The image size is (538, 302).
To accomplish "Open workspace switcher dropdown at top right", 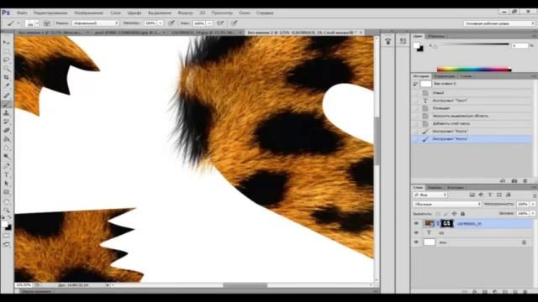I will 499,23.
